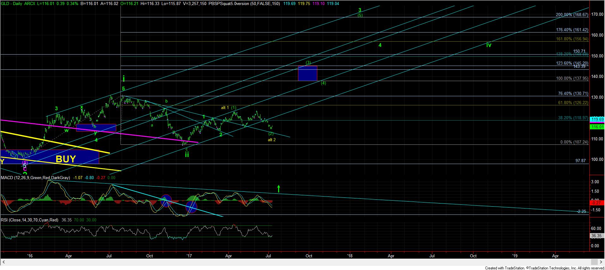
Task: Select the green 'x' wave label
Action: (82, 107)
